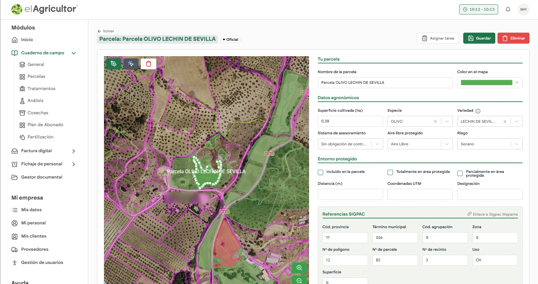Open MH user avatar menu
This screenshot has height=284, width=538.
(x=523, y=9)
